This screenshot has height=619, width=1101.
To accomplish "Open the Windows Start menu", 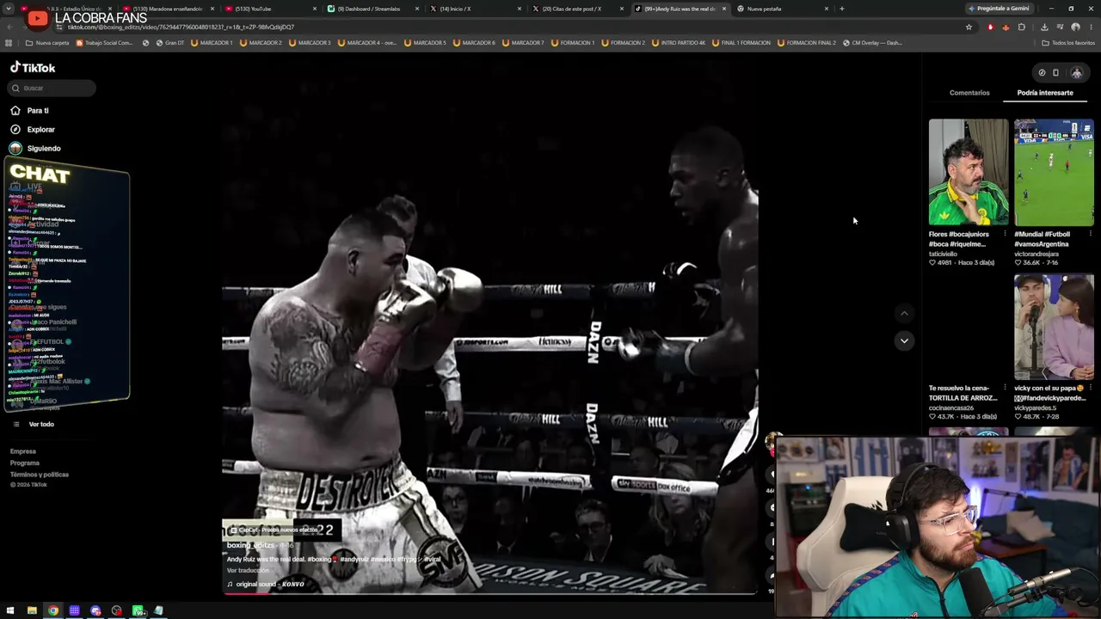I will pos(11,611).
